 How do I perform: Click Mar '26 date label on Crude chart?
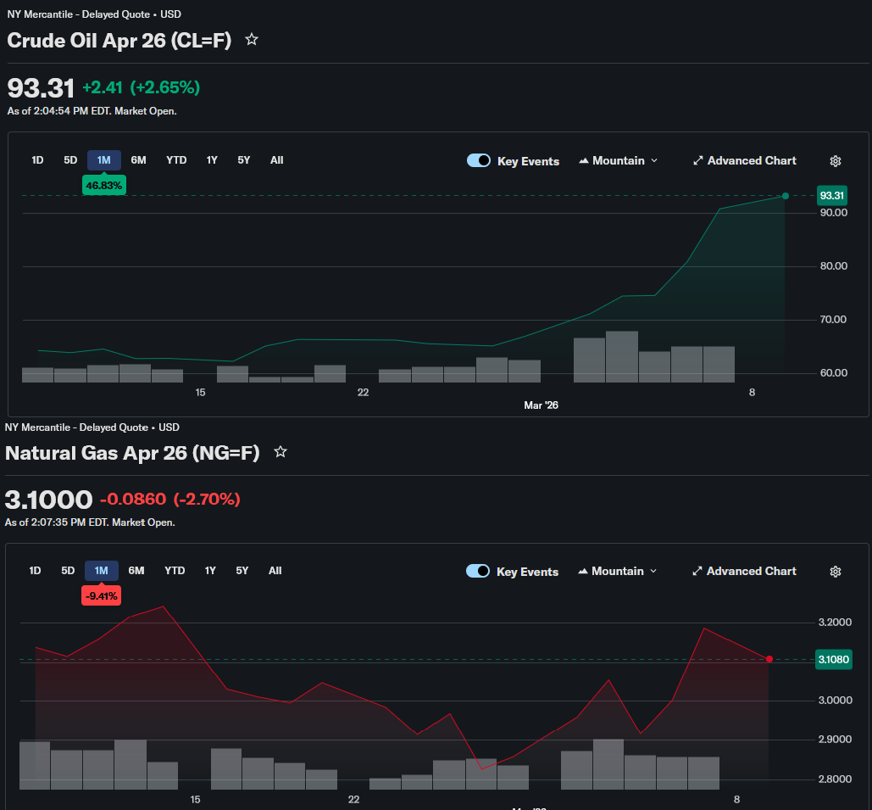coord(542,405)
